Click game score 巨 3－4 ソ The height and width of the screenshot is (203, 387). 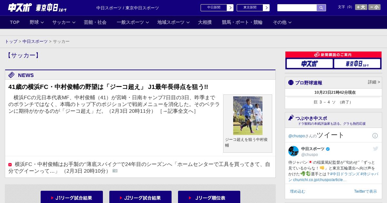pyautogui.click(x=333, y=102)
